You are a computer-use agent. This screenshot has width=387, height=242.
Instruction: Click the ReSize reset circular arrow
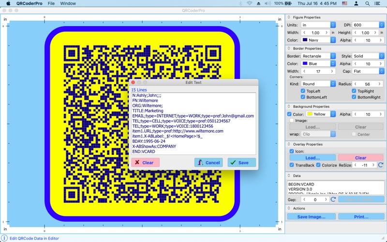point(381,165)
